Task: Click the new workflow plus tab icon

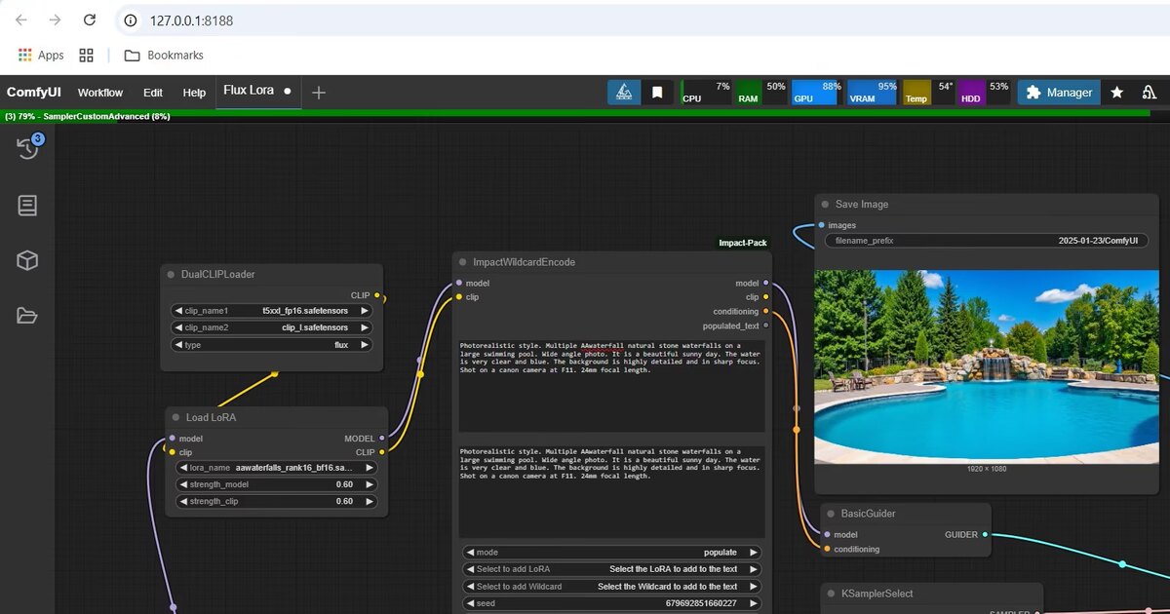Action: point(318,93)
